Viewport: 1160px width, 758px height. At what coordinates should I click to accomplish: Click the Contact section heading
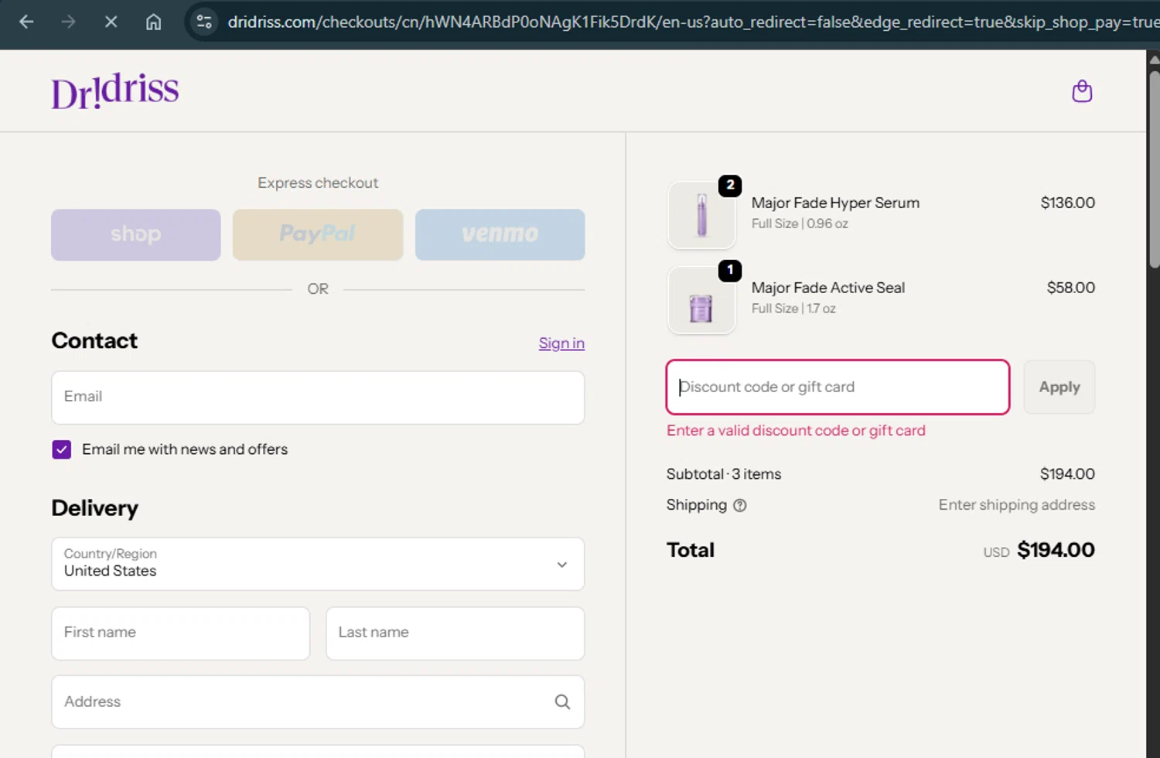pyautogui.click(x=94, y=340)
